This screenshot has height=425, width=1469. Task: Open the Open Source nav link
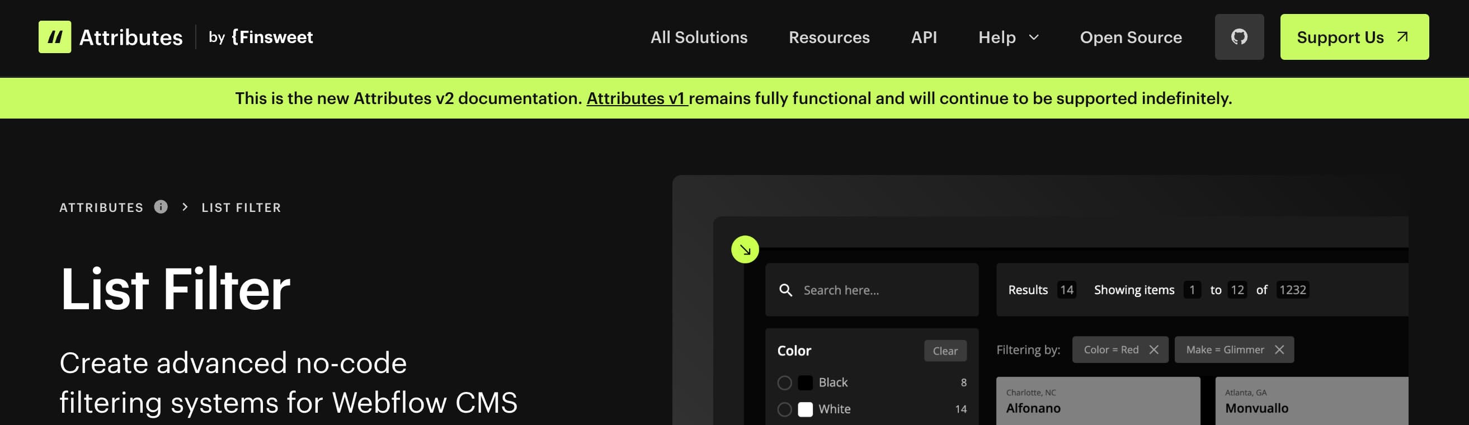tap(1131, 37)
